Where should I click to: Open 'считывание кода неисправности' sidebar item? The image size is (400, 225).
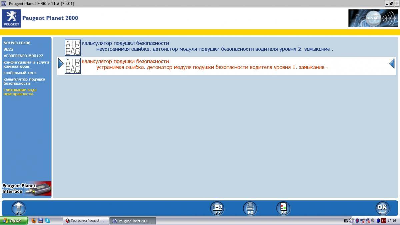point(20,92)
